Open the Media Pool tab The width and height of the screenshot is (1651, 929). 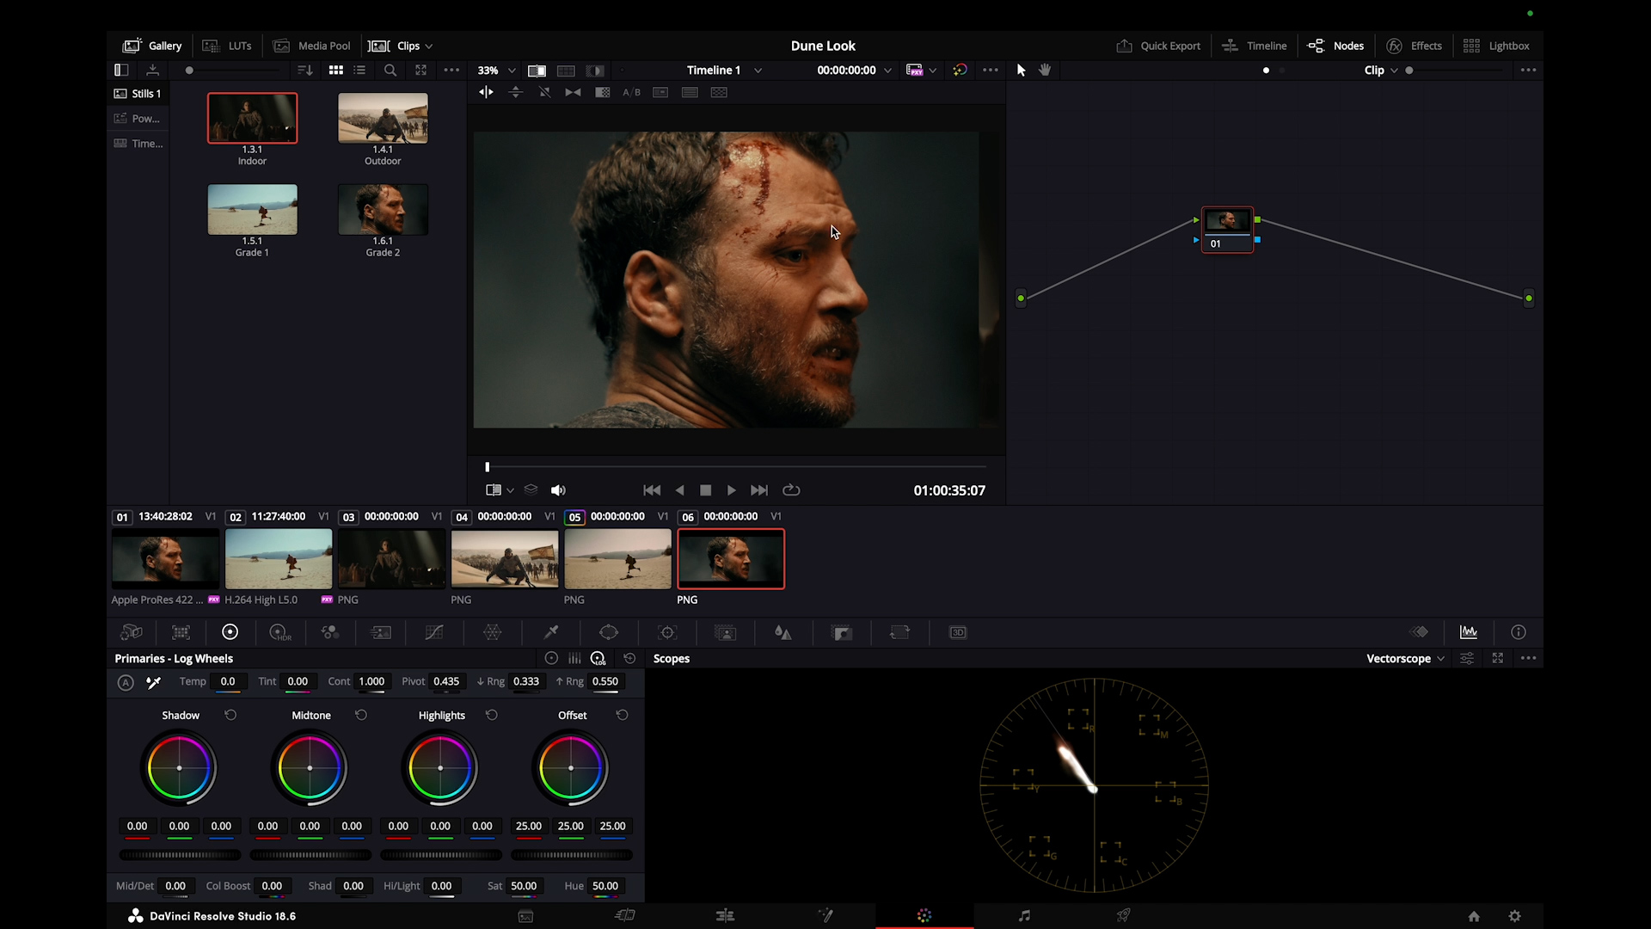[311, 46]
